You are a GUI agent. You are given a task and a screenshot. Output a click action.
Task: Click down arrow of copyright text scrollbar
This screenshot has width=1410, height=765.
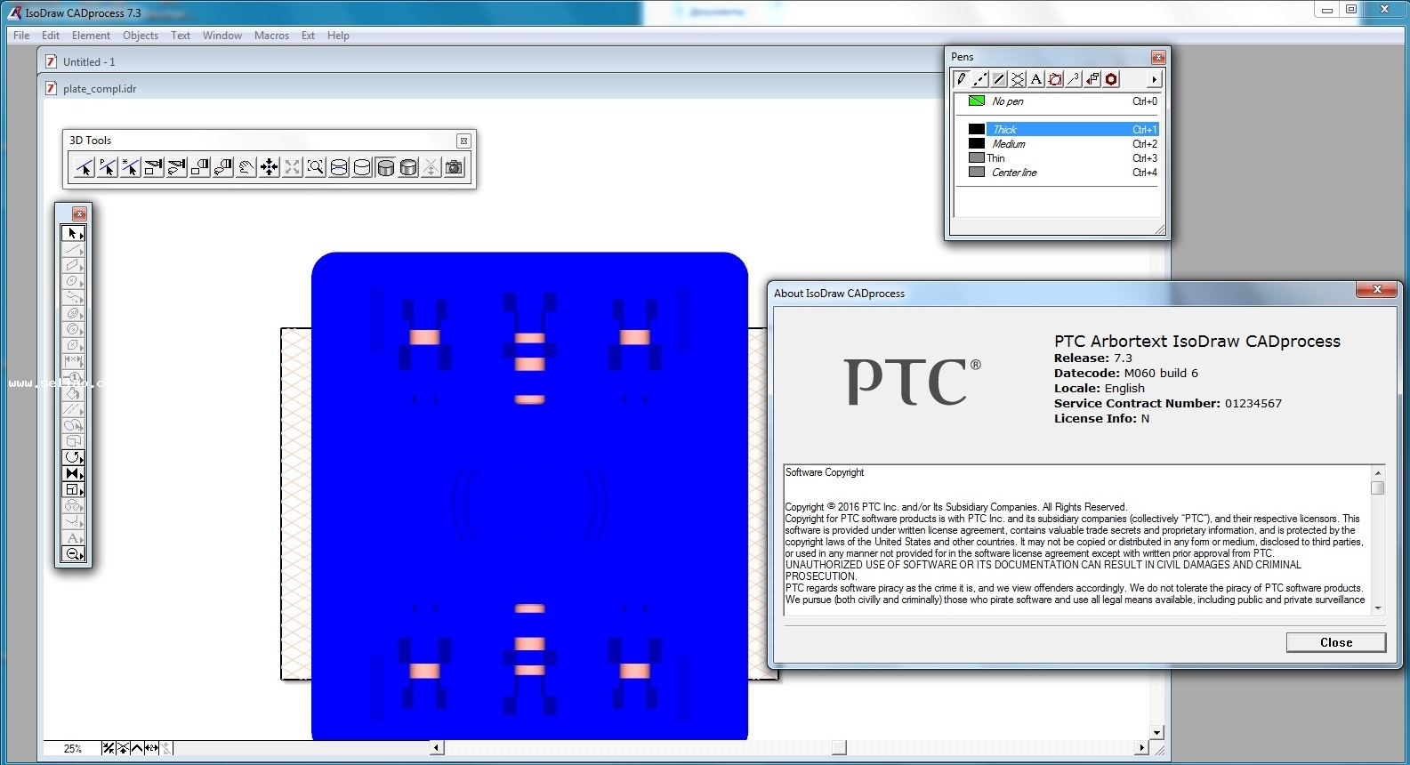click(x=1378, y=608)
